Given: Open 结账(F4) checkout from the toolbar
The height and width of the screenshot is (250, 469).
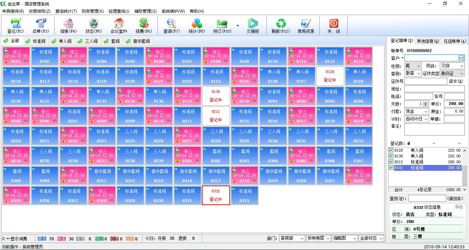Looking at the screenshot, I should (68, 26).
